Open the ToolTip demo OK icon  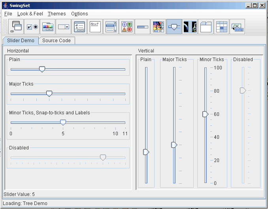click(x=238, y=27)
